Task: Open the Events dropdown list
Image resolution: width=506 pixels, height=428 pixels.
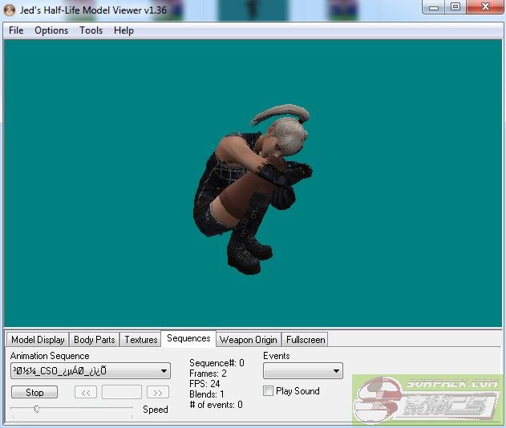Action: (x=336, y=371)
